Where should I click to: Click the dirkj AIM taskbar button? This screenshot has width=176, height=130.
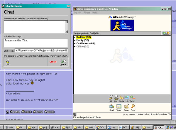[135, 127]
